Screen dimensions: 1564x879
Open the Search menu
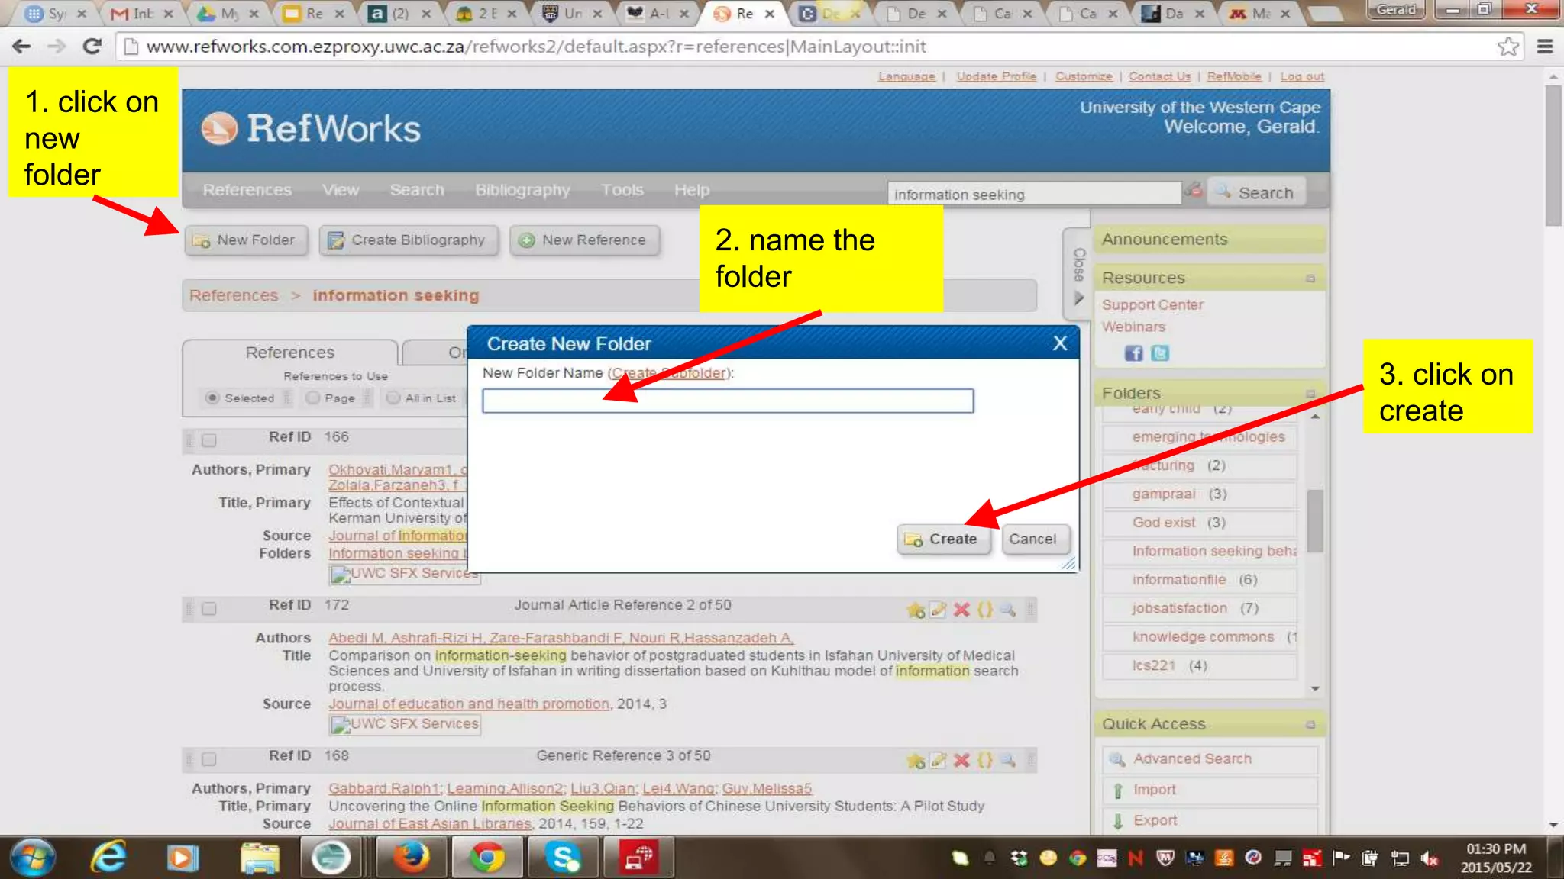(x=417, y=190)
